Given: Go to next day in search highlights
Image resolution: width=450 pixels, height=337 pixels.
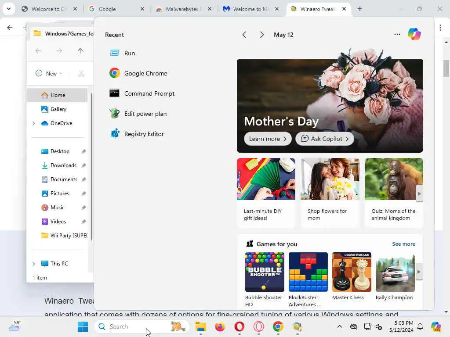Looking at the screenshot, I should (x=261, y=35).
